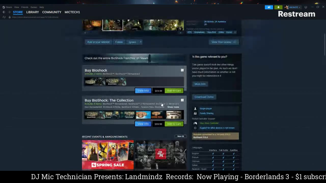The width and height of the screenshot is (326, 183).
Task: Reload the page with refresh icon
Action: 4,17
